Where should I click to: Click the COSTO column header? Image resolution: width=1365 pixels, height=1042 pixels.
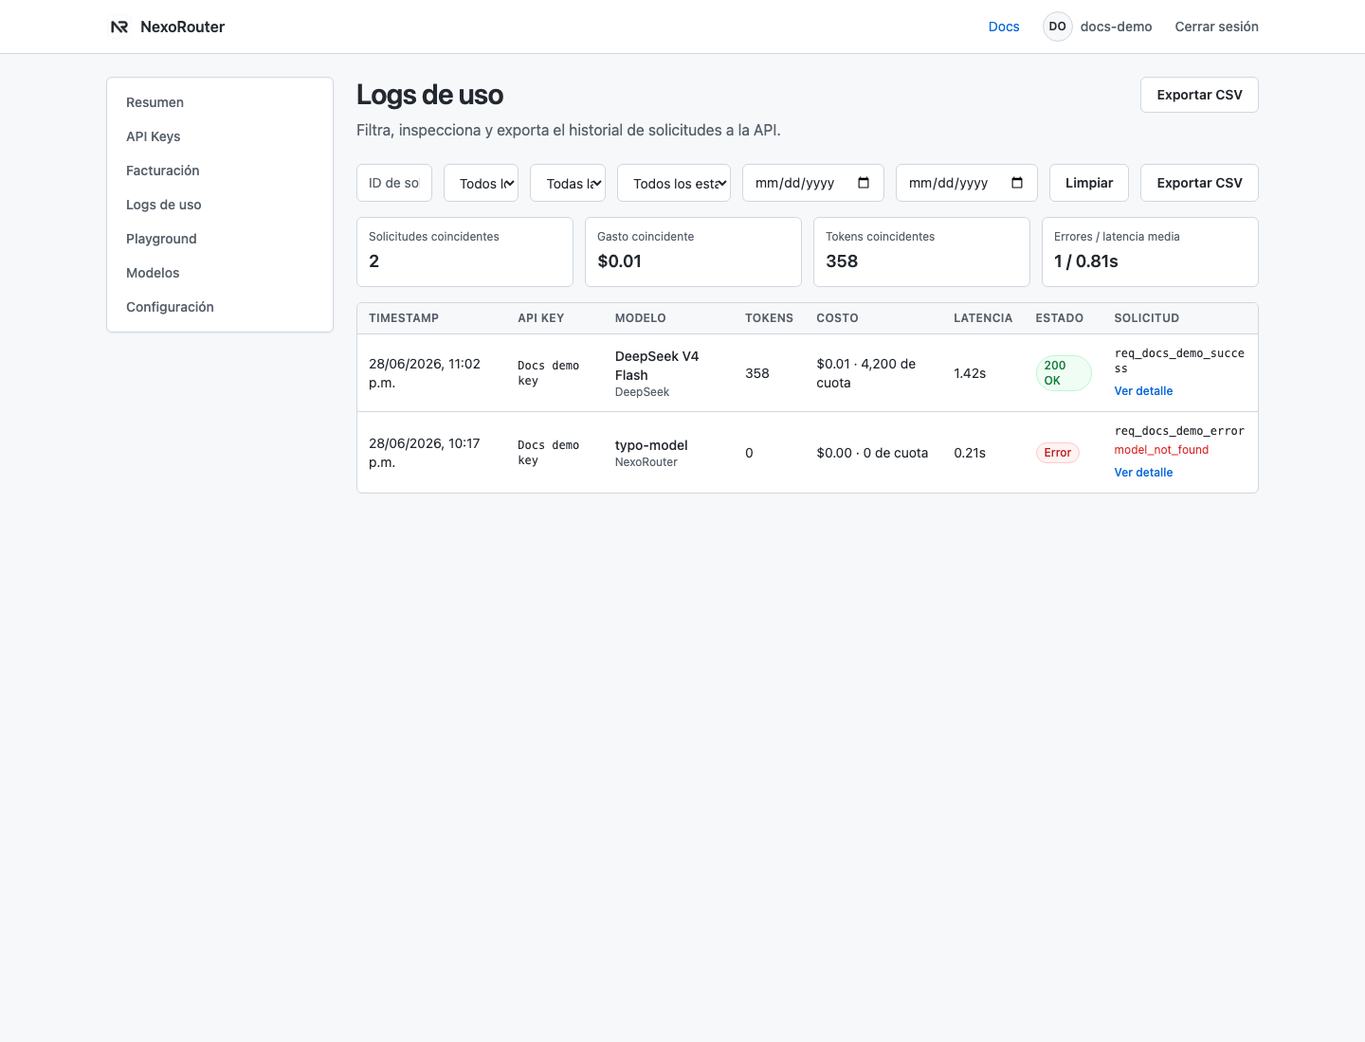(x=837, y=318)
